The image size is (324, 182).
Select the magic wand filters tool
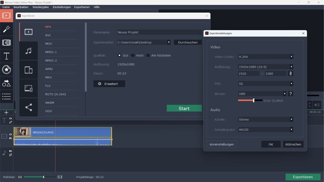7,29
